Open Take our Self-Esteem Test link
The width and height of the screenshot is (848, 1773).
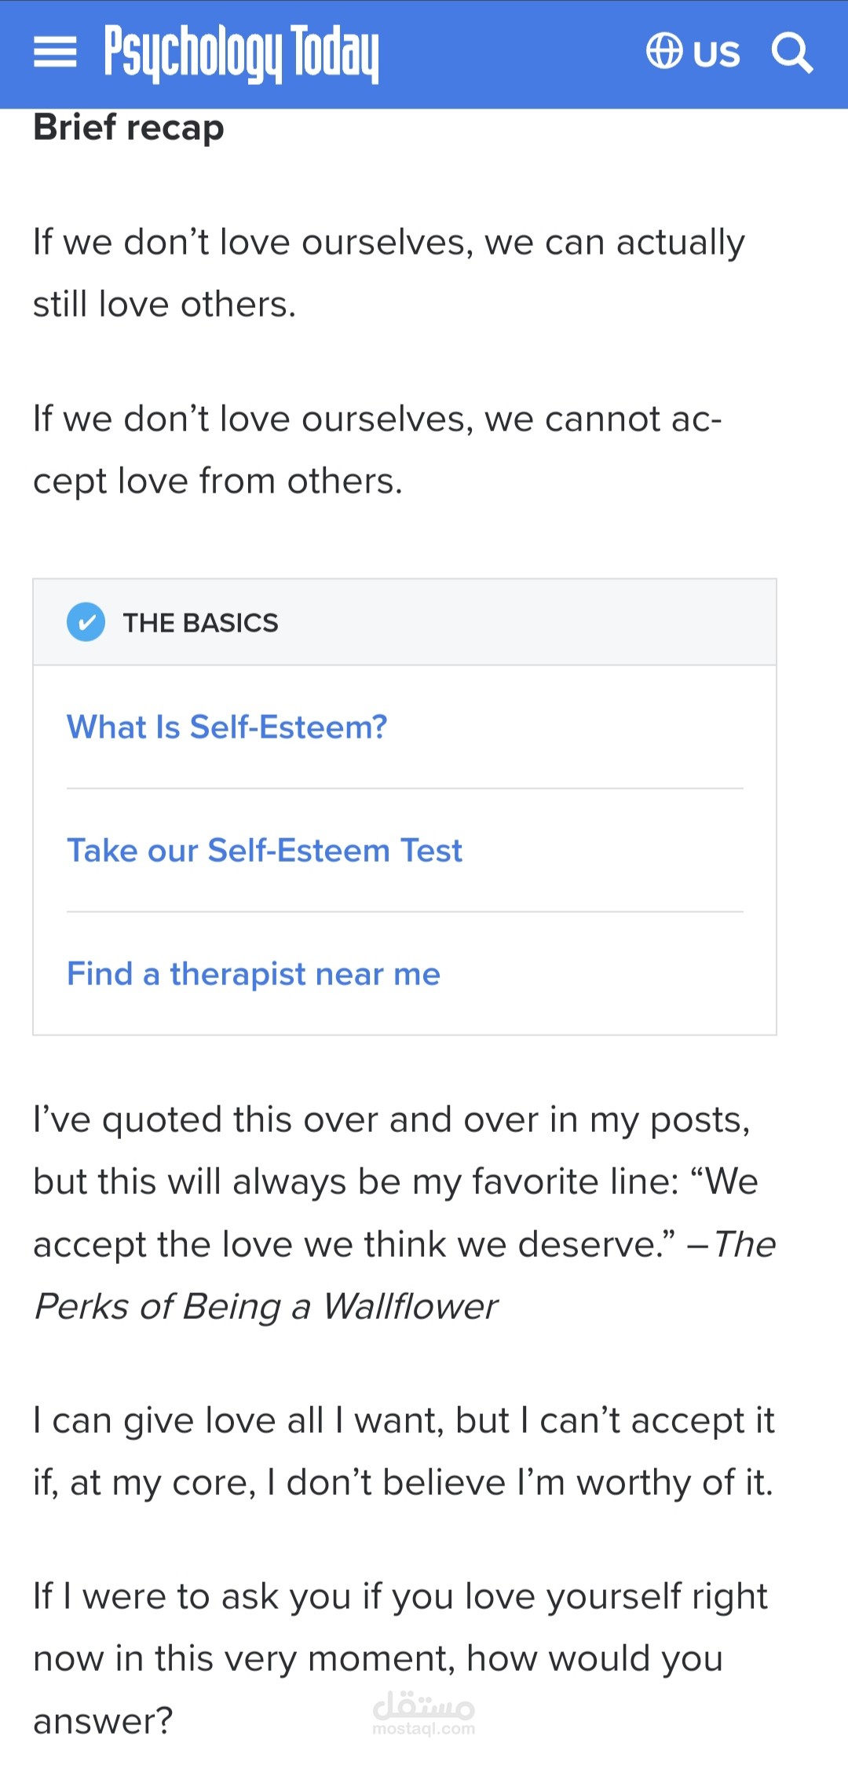tap(265, 850)
